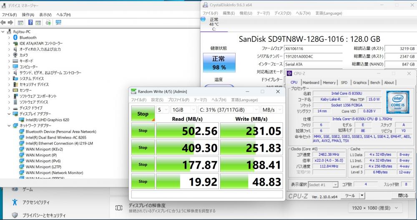Click the Back arrow in Device Manager toolbar
The width and height of the screenshot is (417, 220).
tap(3, 23)
